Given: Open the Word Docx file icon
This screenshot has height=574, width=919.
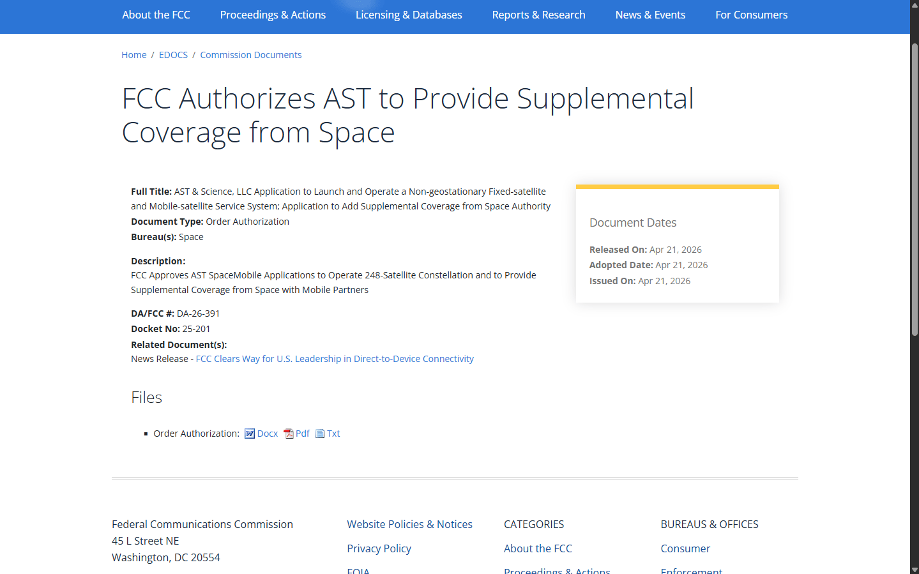Looking at the screenshot, I should tap(250, 434).
